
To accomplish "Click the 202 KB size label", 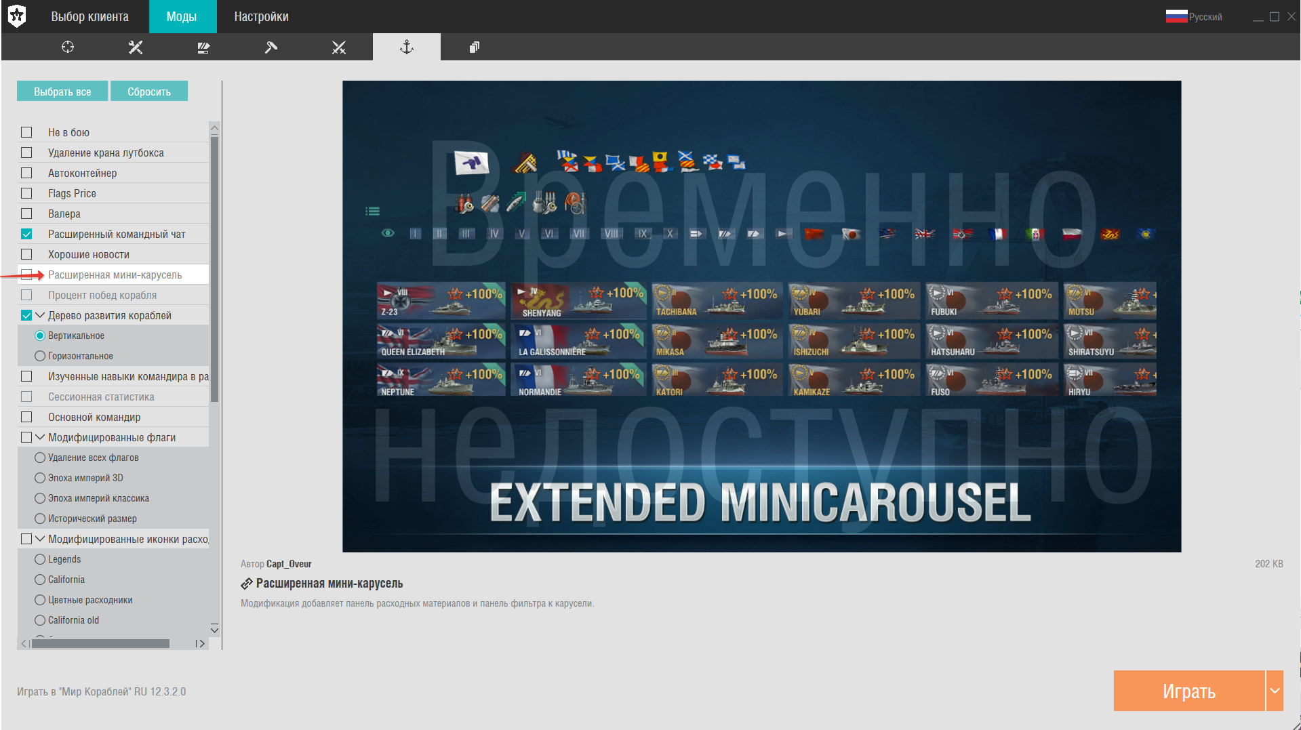I will coord(1268,564).
